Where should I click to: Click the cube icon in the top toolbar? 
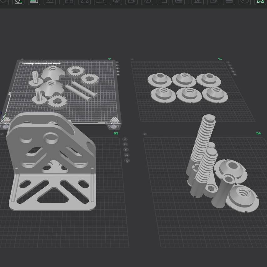116,2
